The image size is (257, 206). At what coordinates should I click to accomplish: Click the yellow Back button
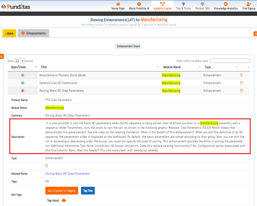(9, 33)
